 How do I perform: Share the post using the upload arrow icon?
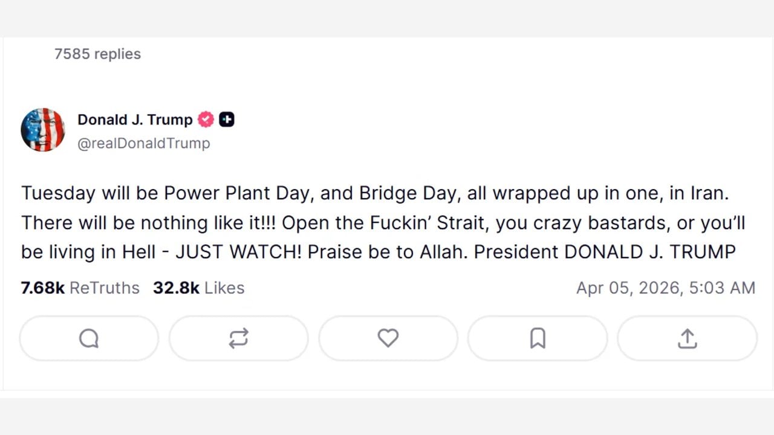coord(687,338)
